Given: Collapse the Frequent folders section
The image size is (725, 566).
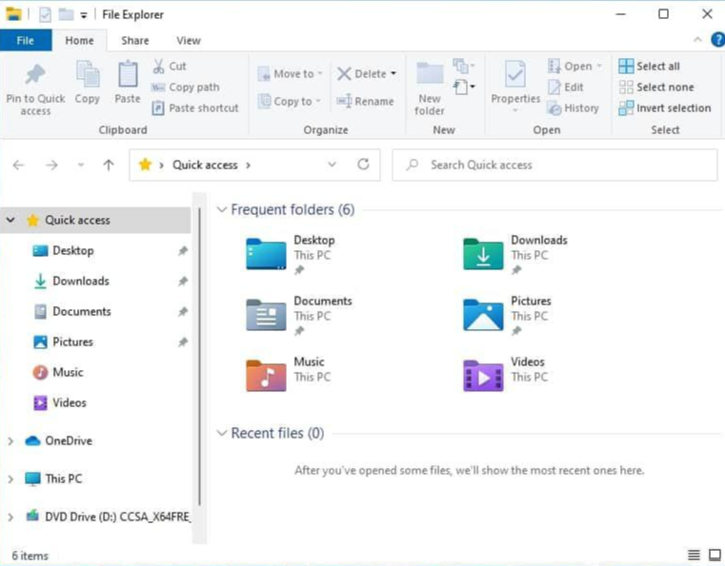Looking at the screenshot, I should pyautogui.click(x=222, y=210).
